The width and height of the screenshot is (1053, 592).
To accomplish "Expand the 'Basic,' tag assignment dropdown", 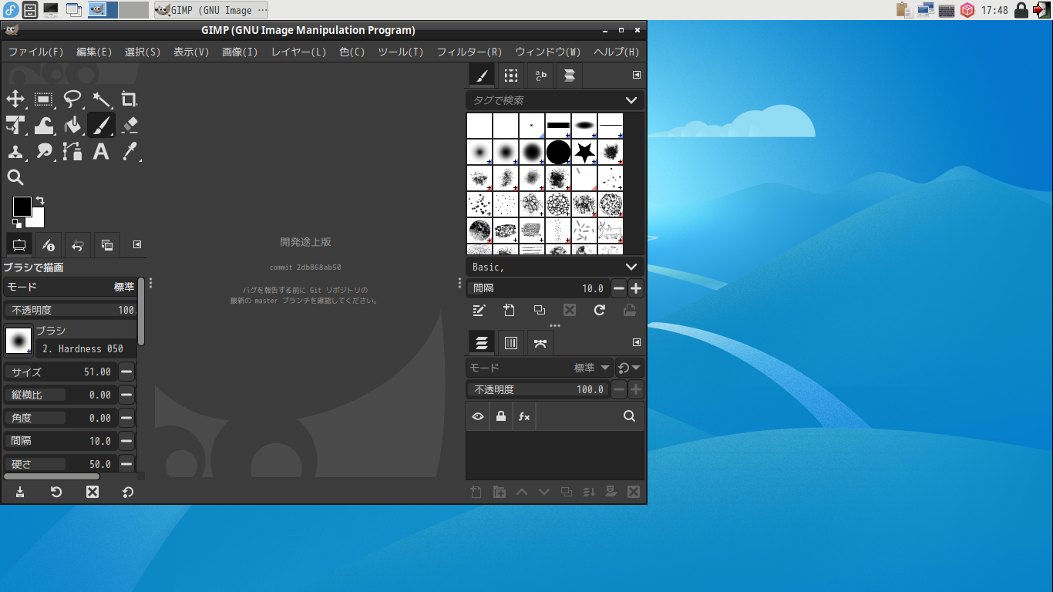I will 631,267.
